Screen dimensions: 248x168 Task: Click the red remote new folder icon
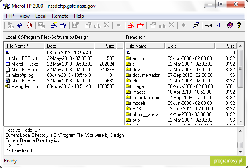coord(140,25)
